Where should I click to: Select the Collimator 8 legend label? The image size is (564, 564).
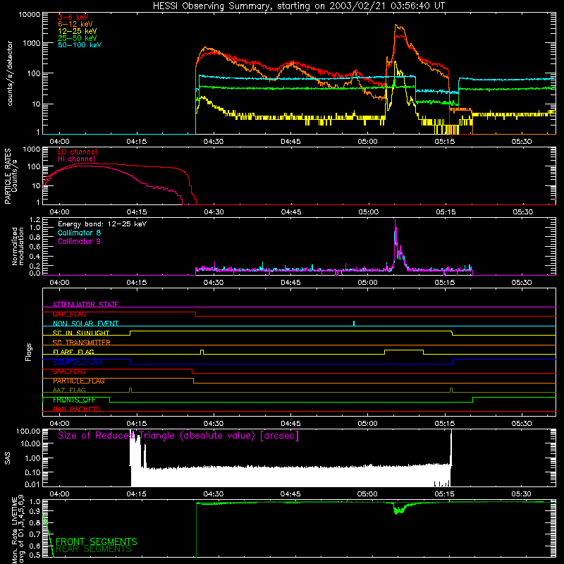[79, 233]
